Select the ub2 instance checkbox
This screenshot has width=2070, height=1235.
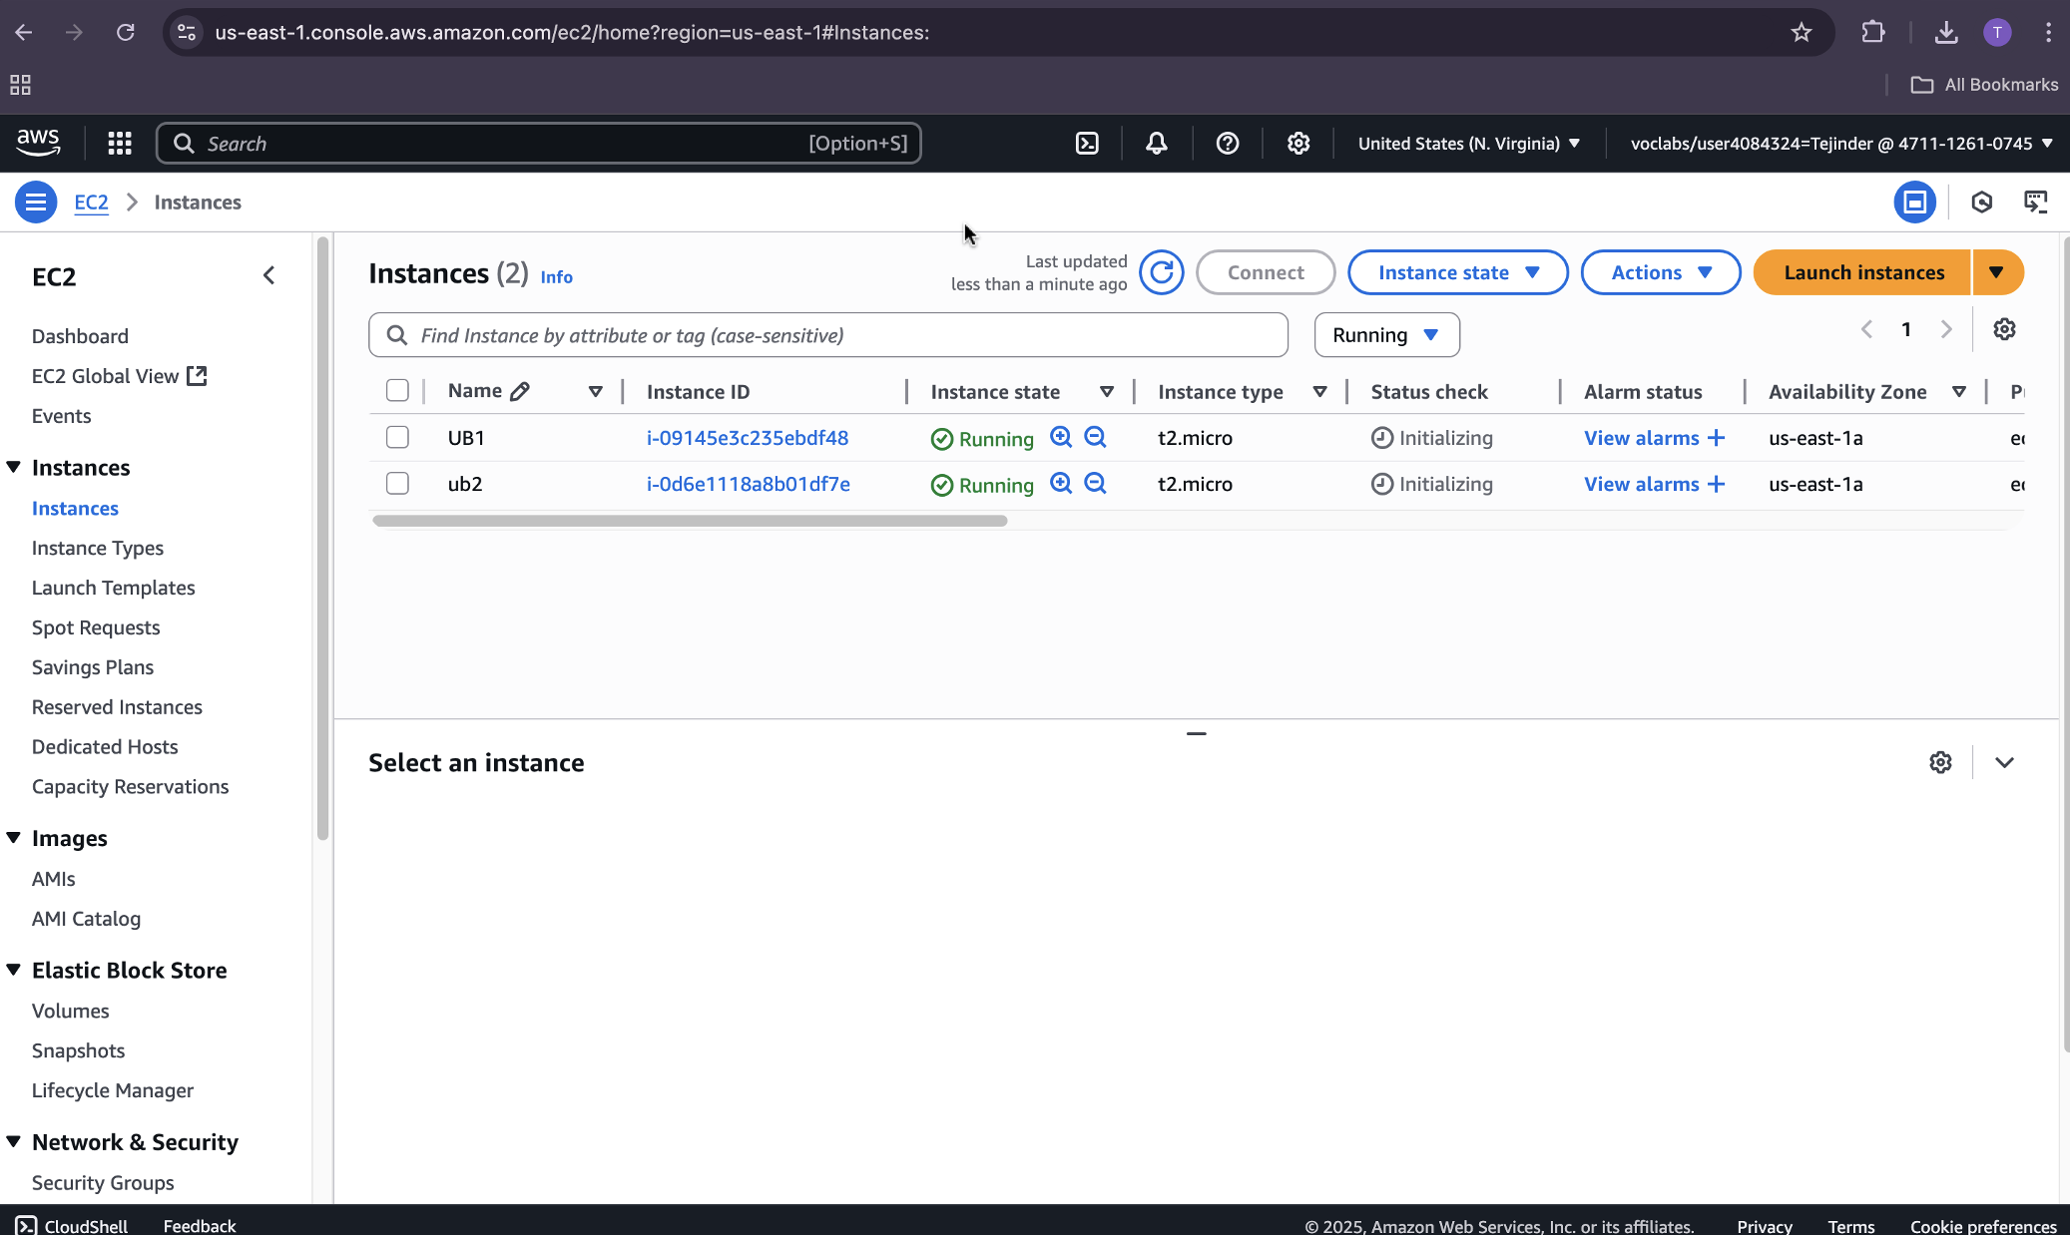tap(397, 484)
